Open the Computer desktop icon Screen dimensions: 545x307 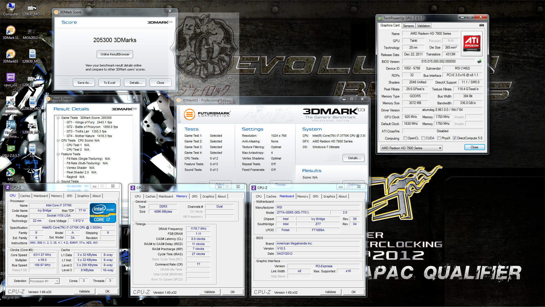[x=11, y=9]
